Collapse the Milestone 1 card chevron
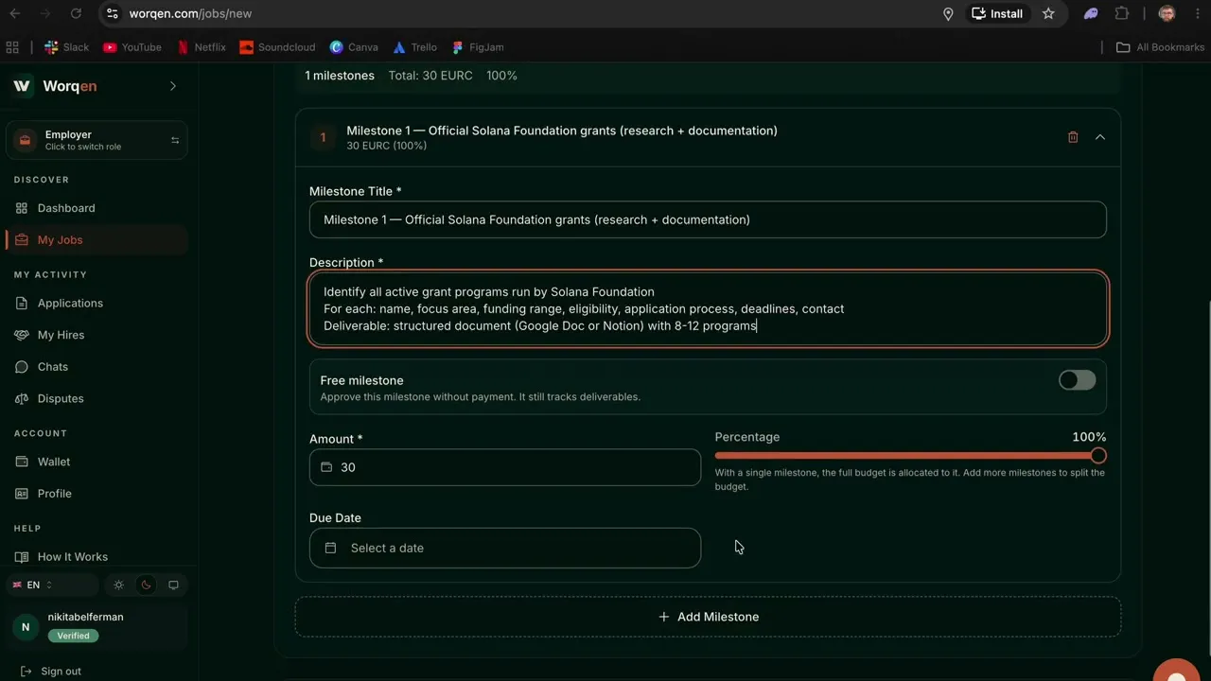The height and width of the screenshot is (681, 1211). [1100, 137]
